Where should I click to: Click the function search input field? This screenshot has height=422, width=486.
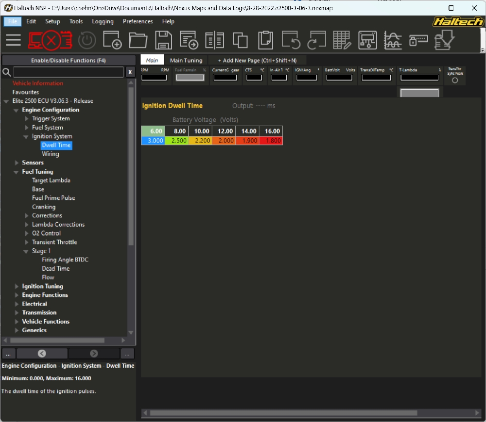click(x=68, y=72)
